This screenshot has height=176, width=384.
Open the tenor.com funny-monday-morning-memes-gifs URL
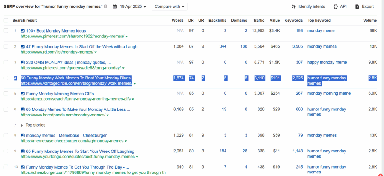point(76,99)
